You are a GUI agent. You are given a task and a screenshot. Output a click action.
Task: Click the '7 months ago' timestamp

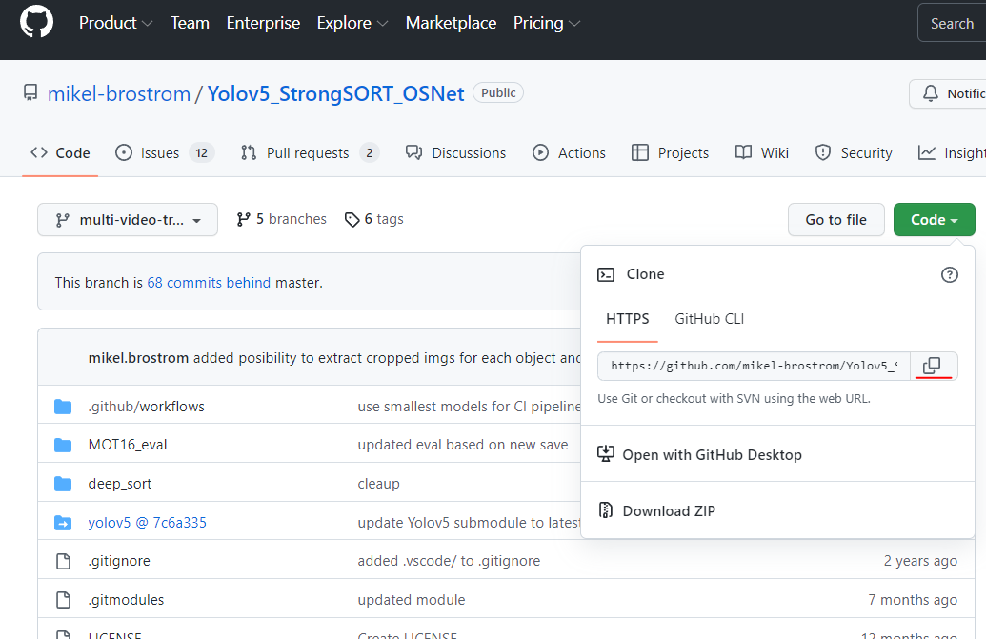click(x=913, y=600)
